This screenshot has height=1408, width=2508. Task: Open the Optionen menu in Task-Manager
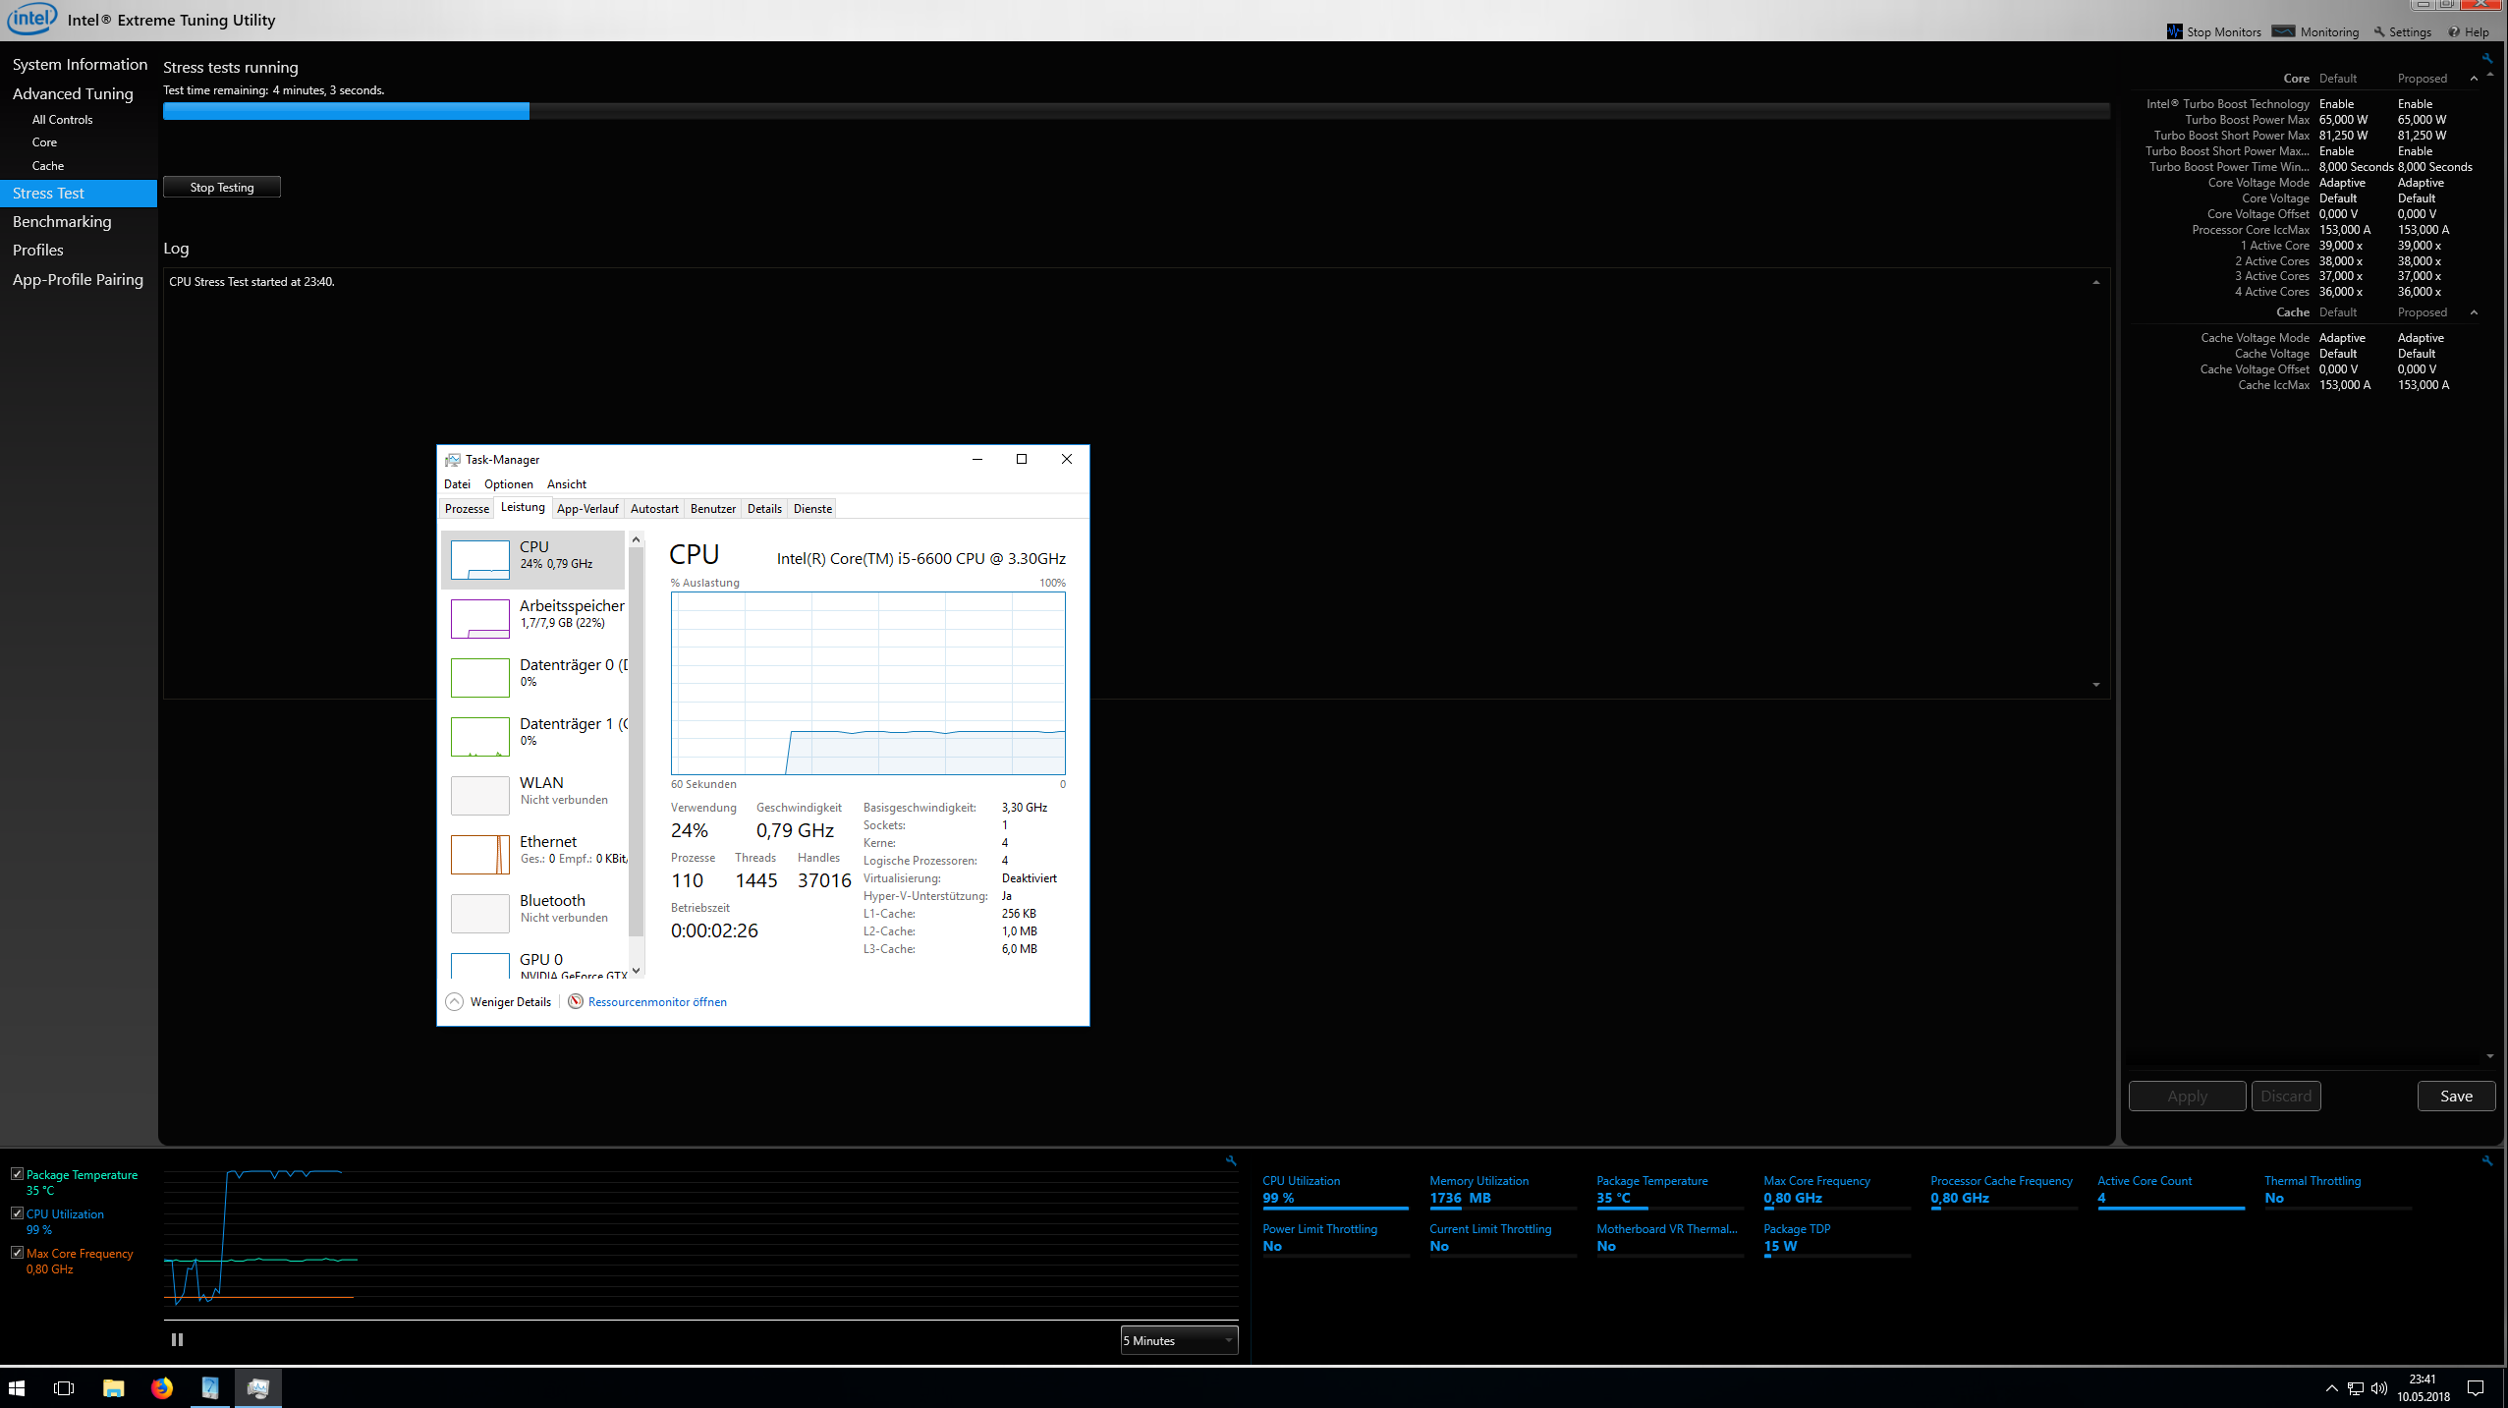tap(508, 483)
